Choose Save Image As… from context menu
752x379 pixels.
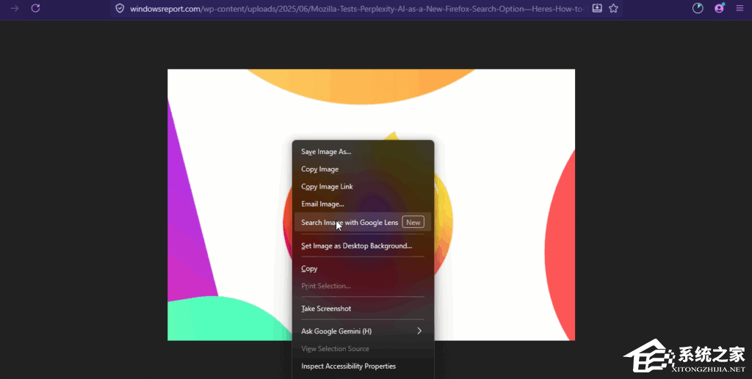coord(363,152)
